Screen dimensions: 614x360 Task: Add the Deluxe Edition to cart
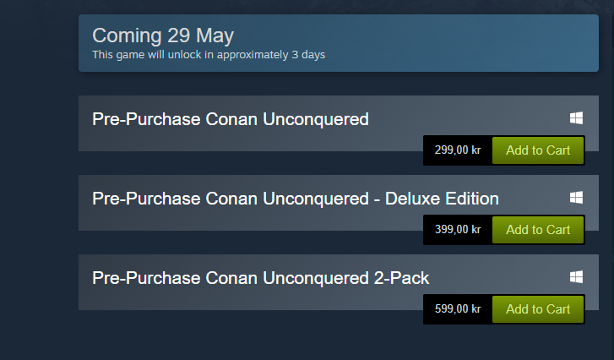click(538, 230)
